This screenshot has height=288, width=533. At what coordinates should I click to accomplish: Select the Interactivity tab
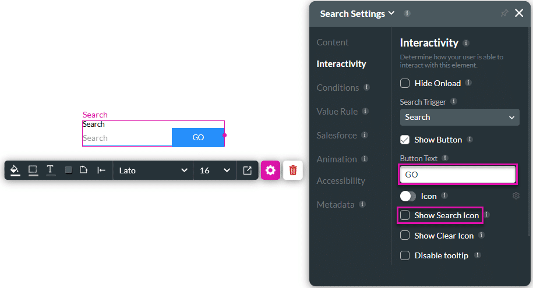click(x=341, y=64)
